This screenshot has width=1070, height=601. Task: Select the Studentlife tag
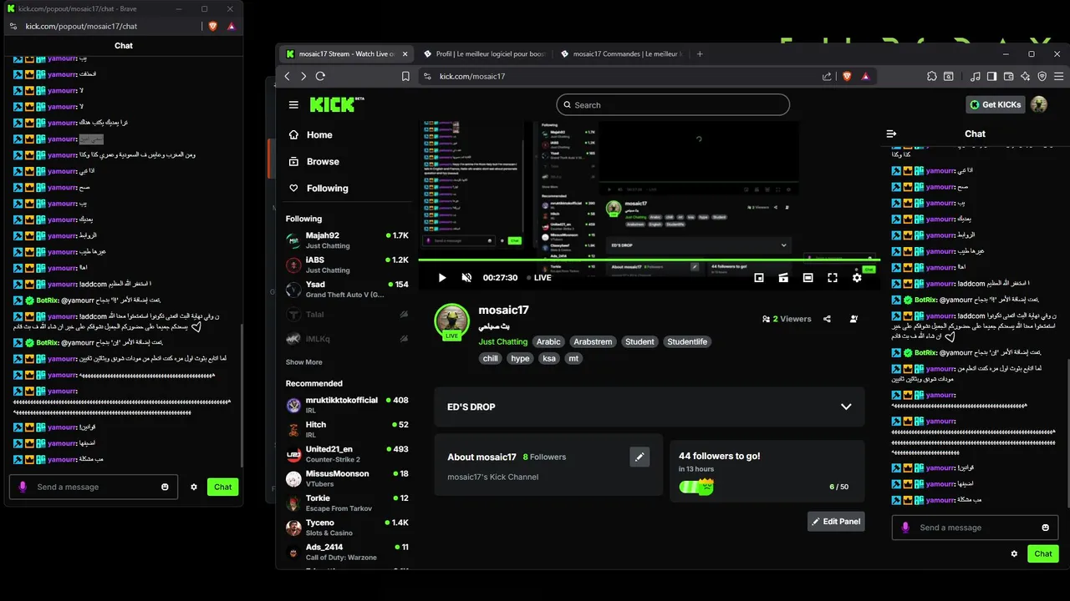click(687, 341)
